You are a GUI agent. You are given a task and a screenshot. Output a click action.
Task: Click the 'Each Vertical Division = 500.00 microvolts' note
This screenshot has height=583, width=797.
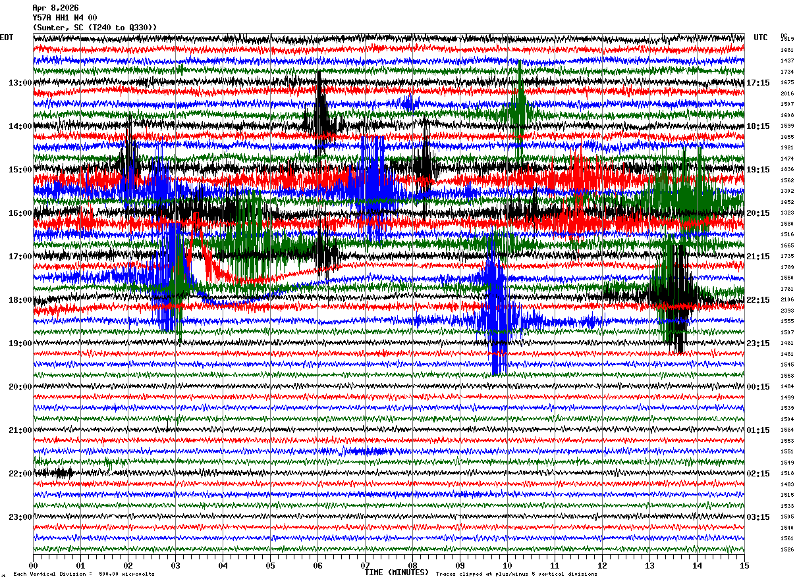pyautogui.click(x=84, y=574)
